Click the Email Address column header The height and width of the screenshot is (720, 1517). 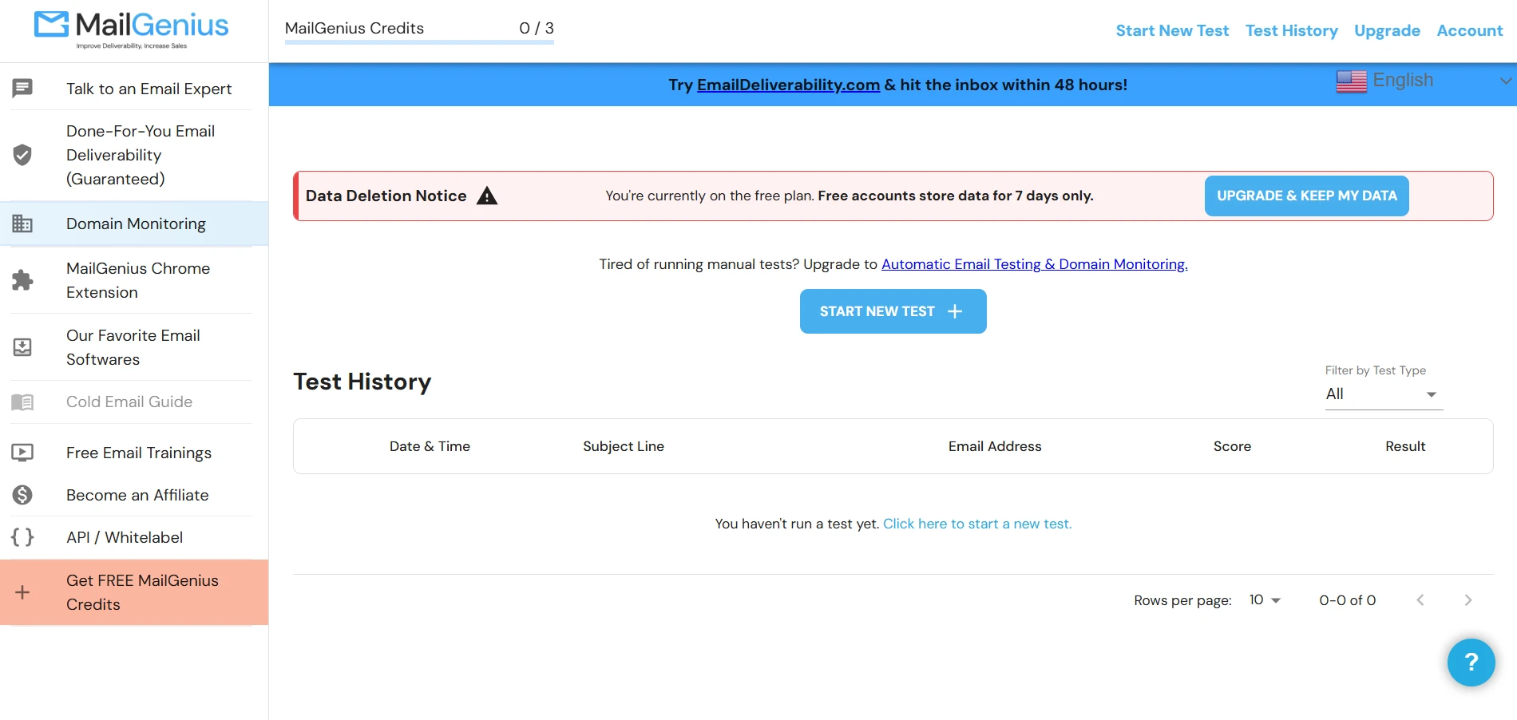995,446
